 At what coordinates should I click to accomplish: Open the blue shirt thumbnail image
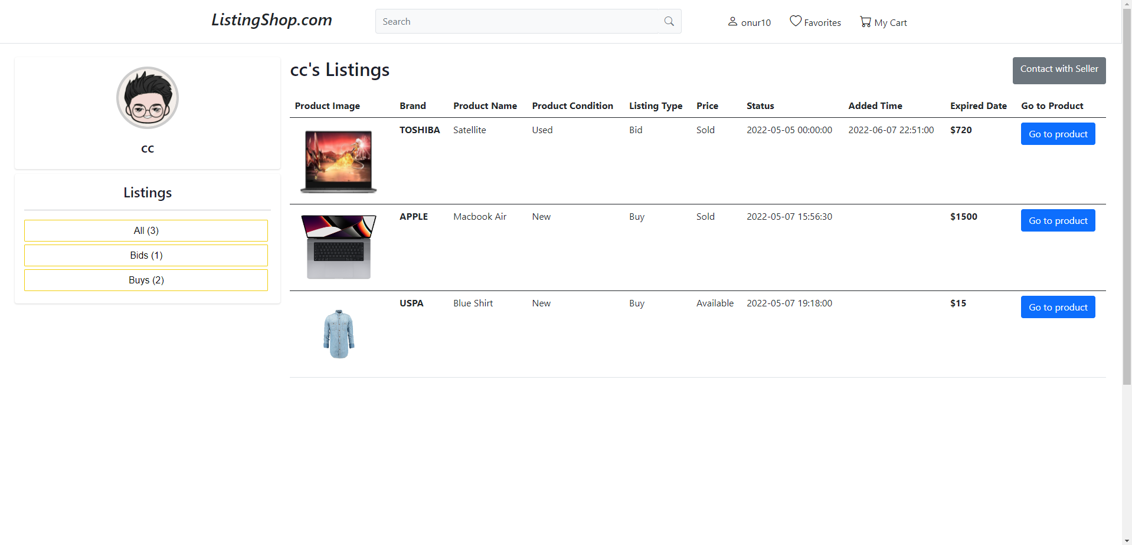[x=339, y=333]
